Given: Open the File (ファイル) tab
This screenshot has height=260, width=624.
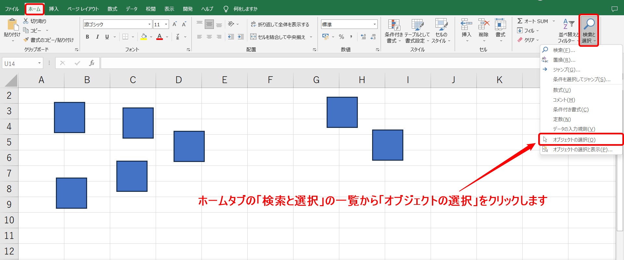Looking at the screenshot, I should tap(12, 9).
